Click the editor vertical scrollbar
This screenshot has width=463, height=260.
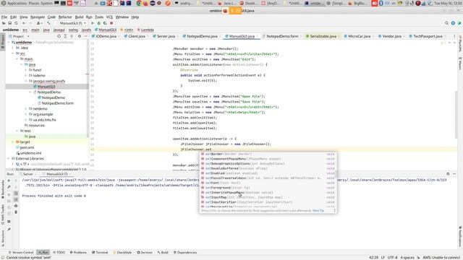456,115
